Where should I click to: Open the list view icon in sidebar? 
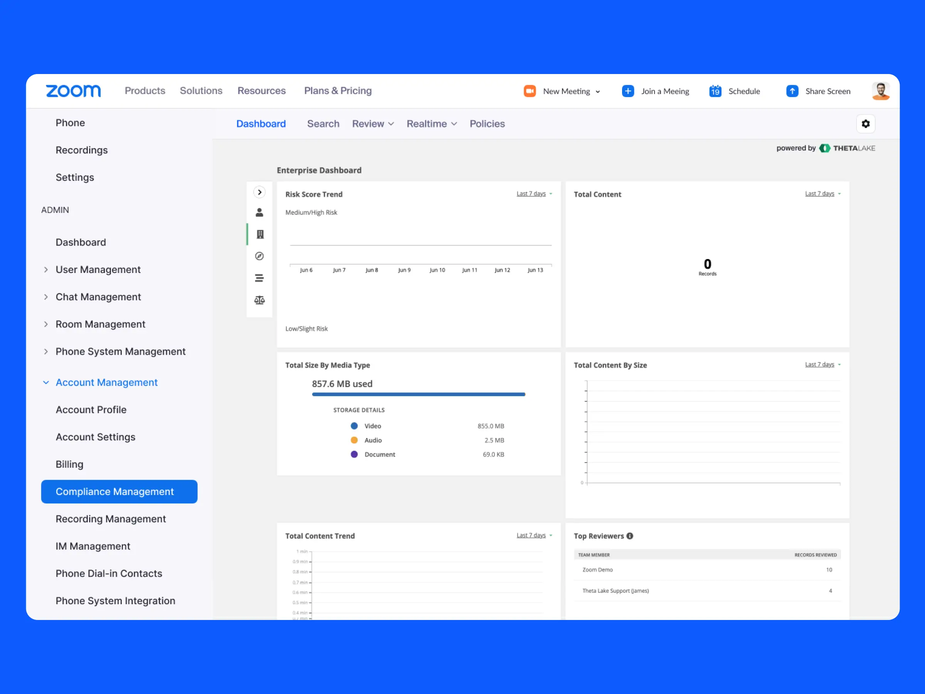(260, 278)
